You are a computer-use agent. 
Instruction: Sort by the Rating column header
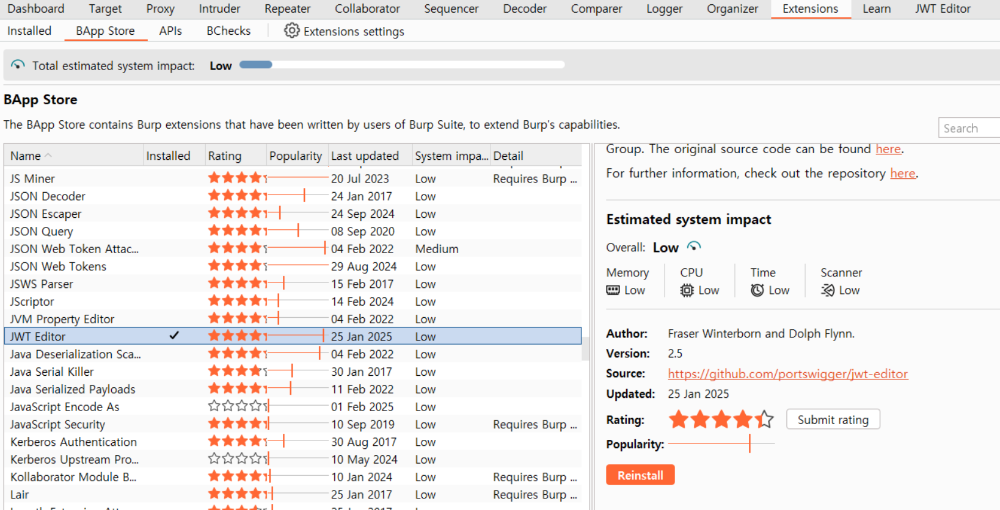tap(235, 156)
